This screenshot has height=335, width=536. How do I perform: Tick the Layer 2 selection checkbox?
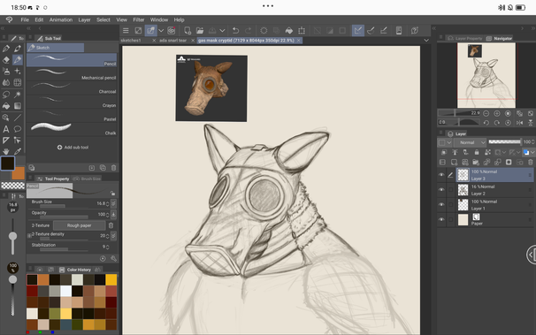click(x=450, y=190)
